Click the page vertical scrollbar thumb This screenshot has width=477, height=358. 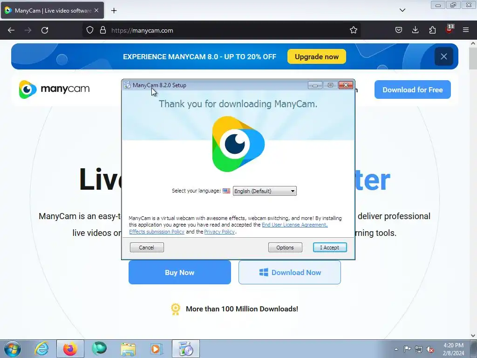(473, 58)
